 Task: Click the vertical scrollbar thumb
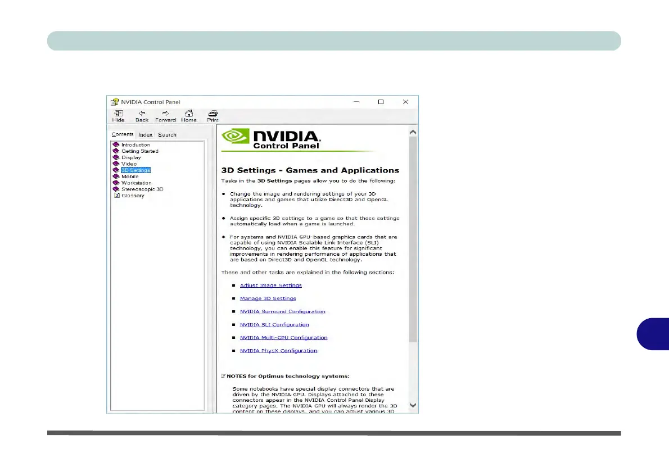413,240
